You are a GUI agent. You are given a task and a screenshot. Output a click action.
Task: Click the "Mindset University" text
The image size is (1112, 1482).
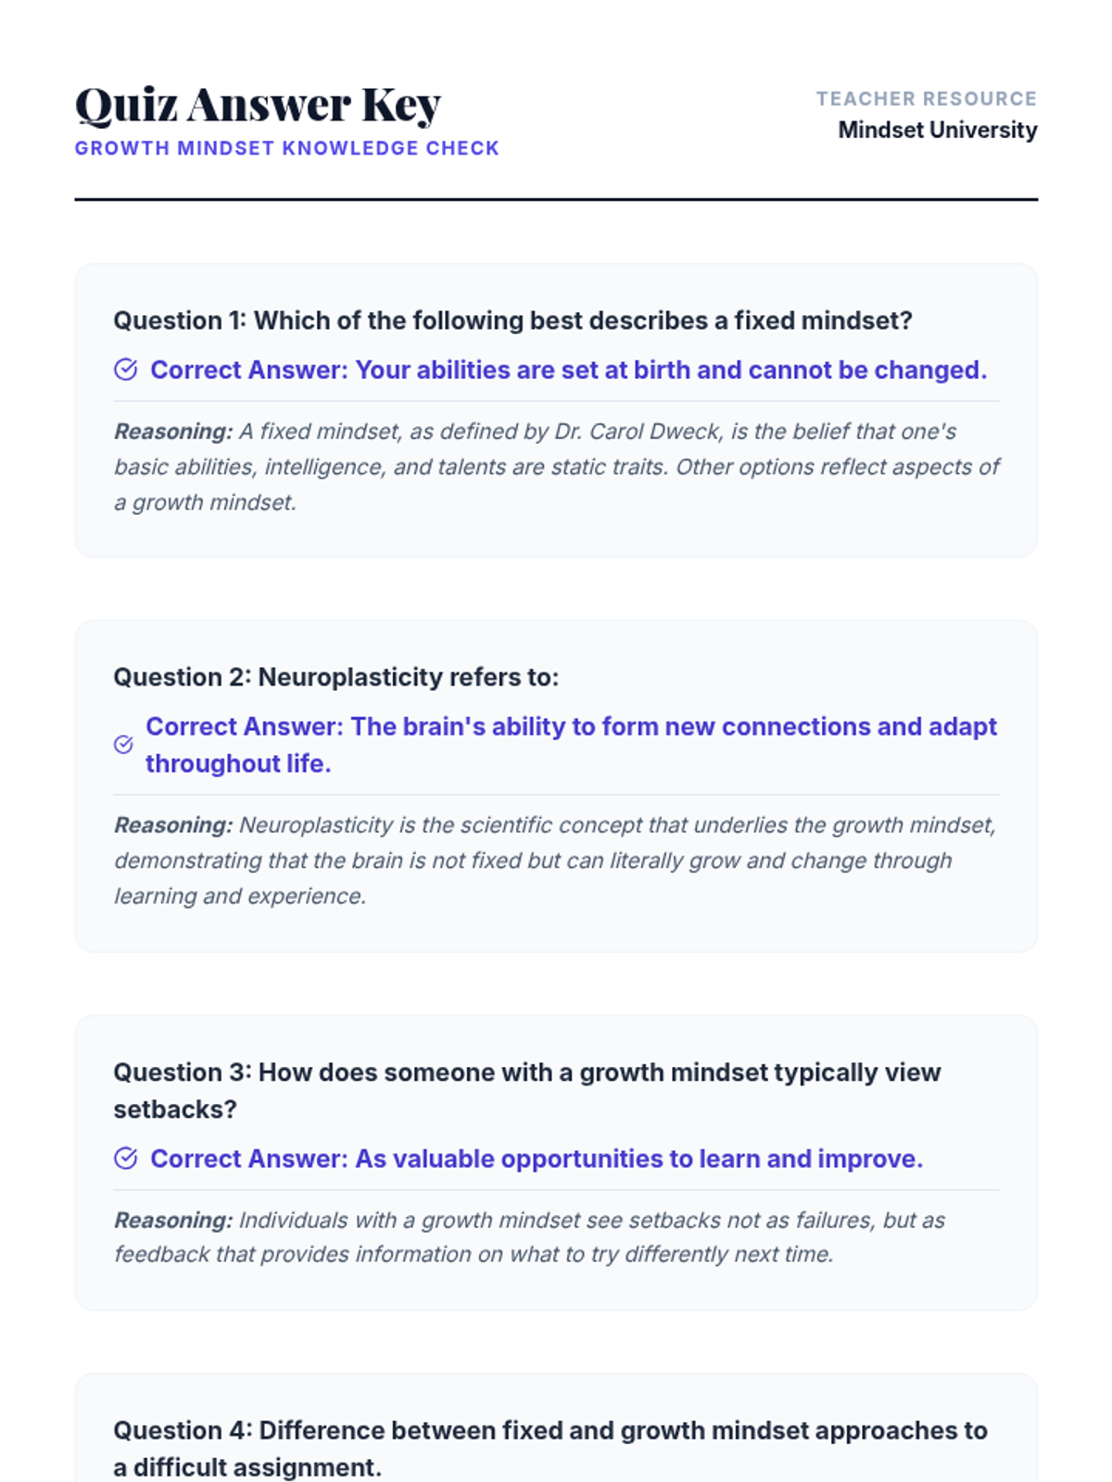[937, 130]
